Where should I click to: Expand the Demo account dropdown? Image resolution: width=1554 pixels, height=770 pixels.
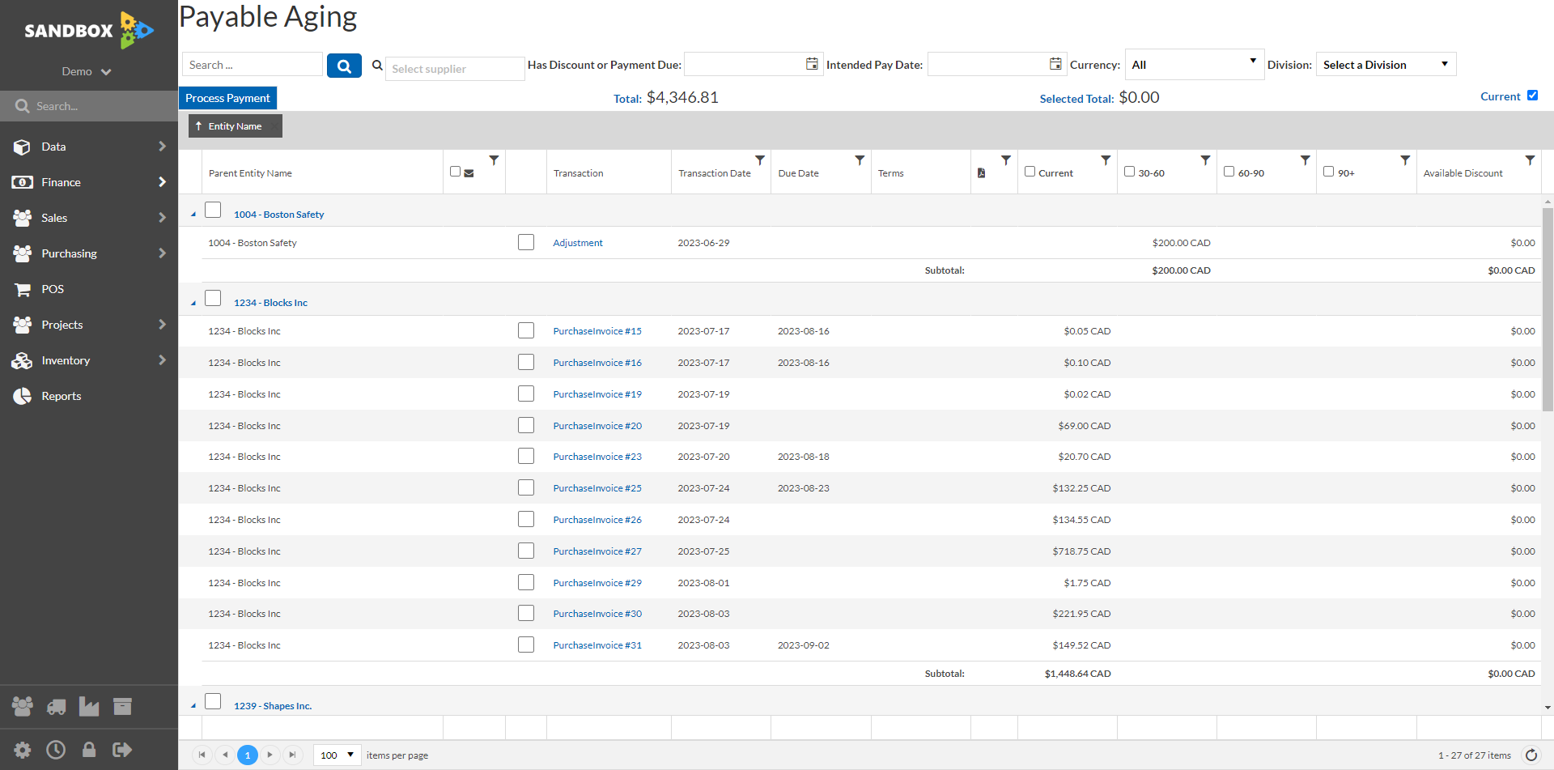87,71
